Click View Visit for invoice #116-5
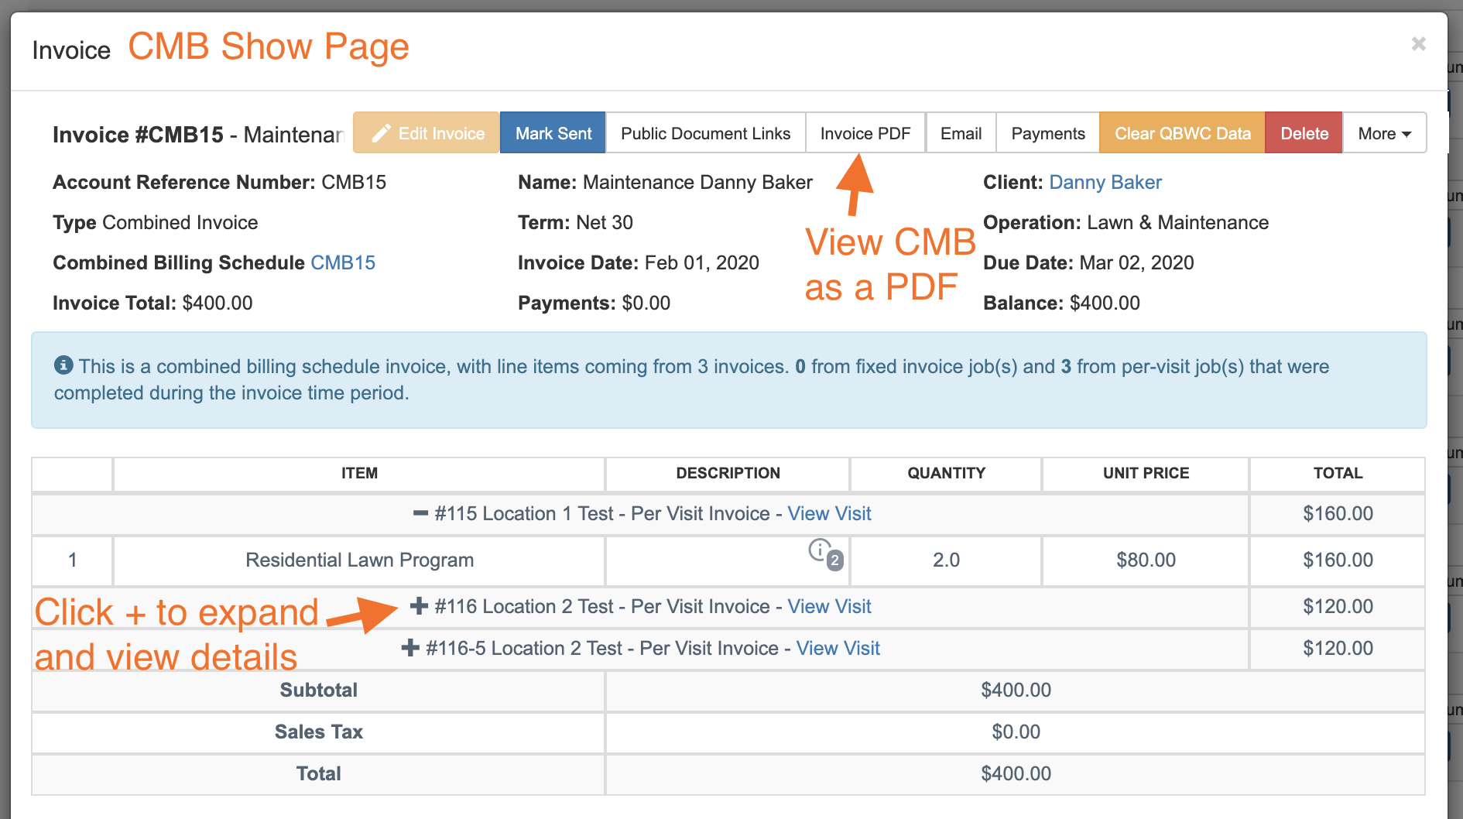This screenshot has width=1463, height=819. (838, 649)
